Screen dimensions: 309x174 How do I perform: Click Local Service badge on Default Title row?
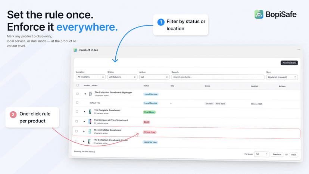pyautogui.click(x=151, y=103)
